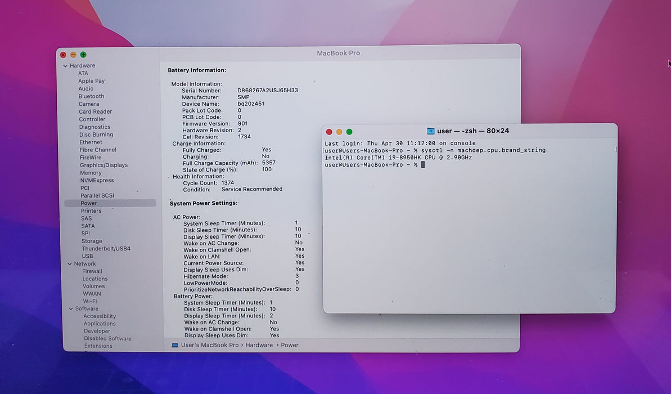
Task: Collapse the Network section chevron
Action: tap(70, 264)
